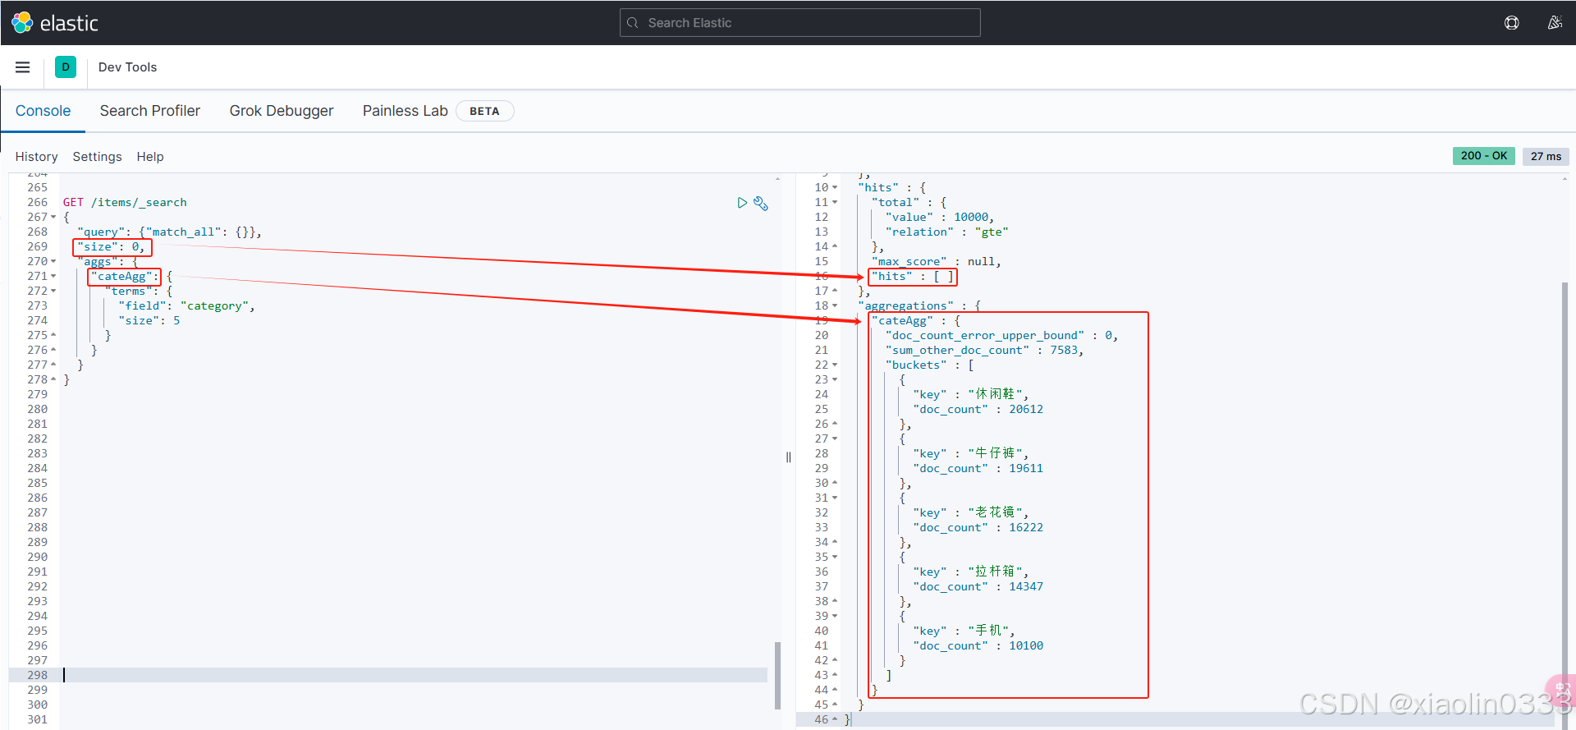This screenshot has height=730, width=1576.
Task: Collapse total object at response line 11
Action: (835, 203)
